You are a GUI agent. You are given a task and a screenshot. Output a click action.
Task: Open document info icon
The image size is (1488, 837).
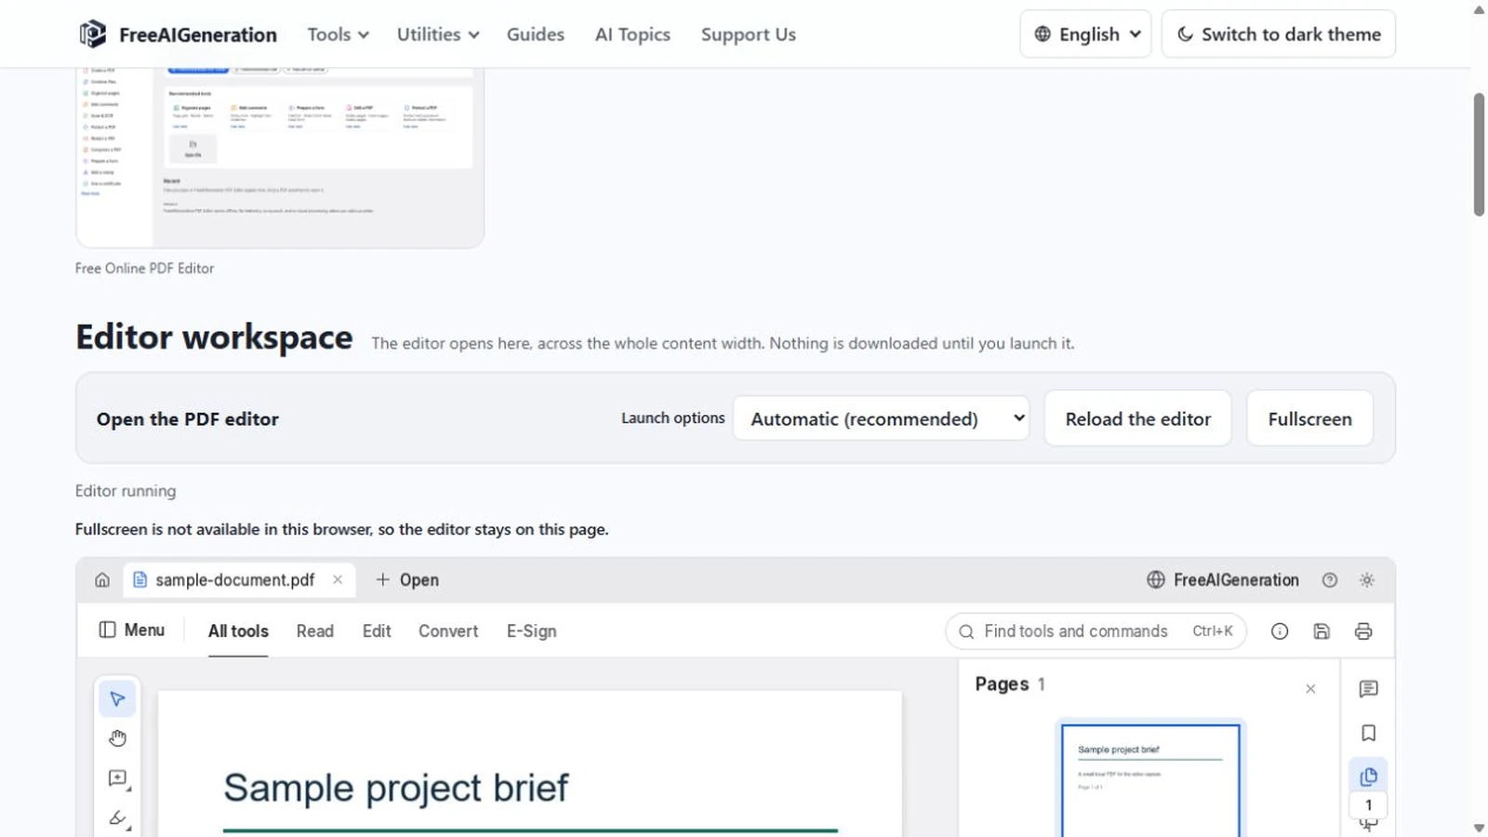[1280, 631]
